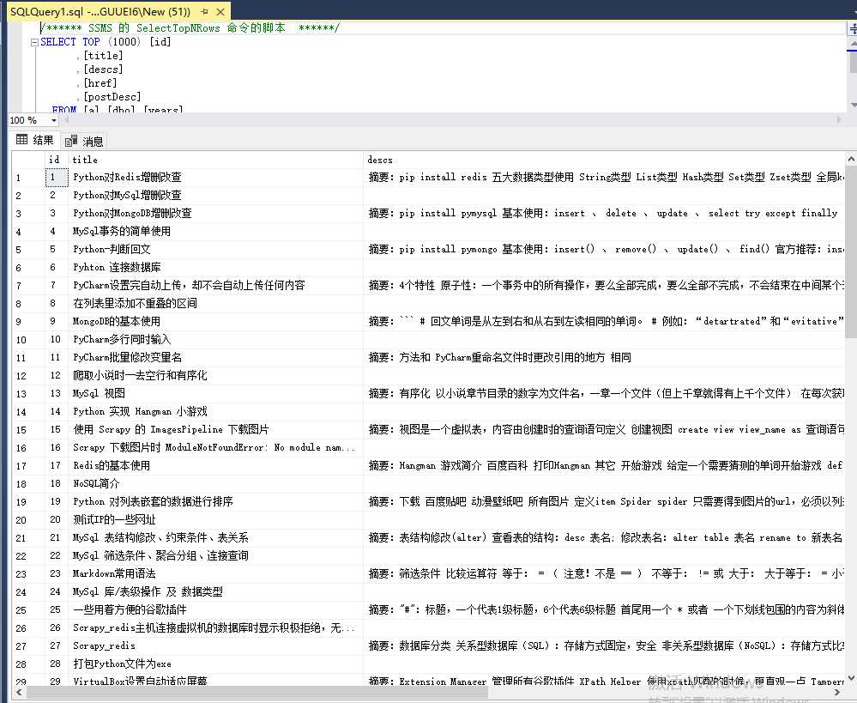The height and width of the screenshot is (703, 857).
Task: Click the editor split-window handle icon
Action: 852,28
